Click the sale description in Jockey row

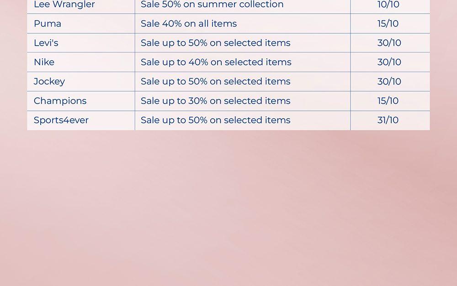coord(215,82)
